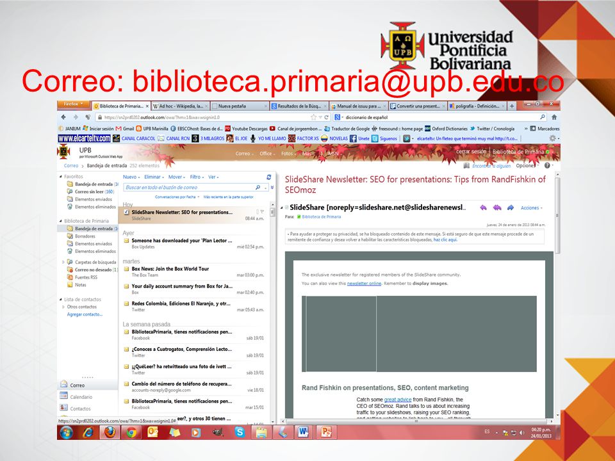Open the Office menu in the Outlook header
The width and height of the screenshot is (615, 461).
[267, 153]
